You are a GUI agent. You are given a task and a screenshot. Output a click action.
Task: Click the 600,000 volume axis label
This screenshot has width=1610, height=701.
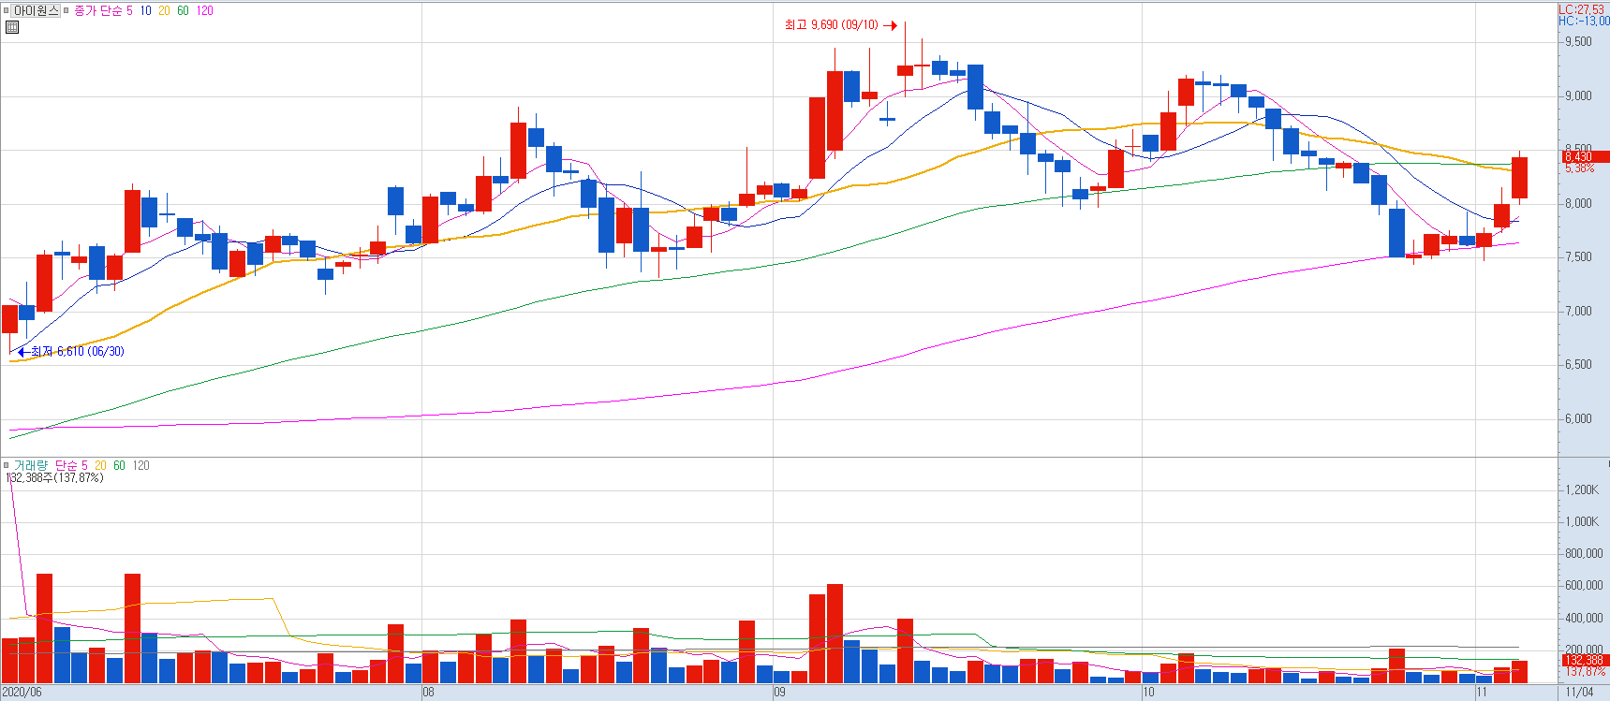[1584, 586]
